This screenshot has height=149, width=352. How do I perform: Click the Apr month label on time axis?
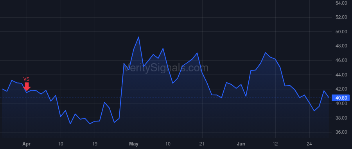click(x=27, y=144)
